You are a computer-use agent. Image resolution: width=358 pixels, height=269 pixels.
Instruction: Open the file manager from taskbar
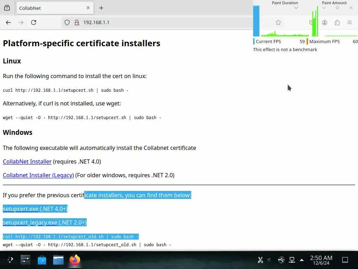(58, 260)
